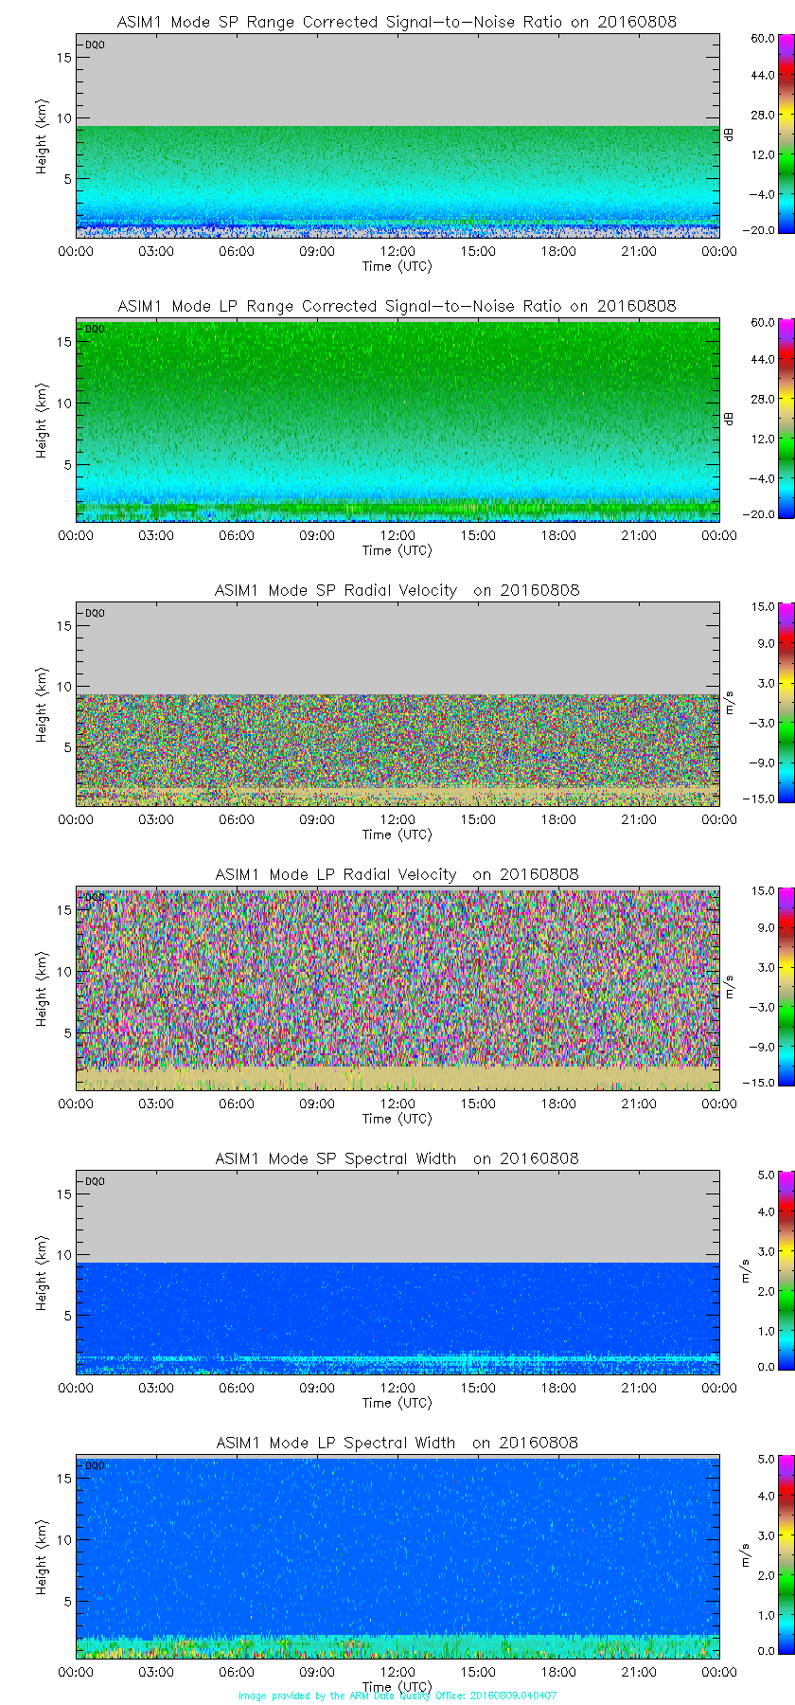This screenshot has height=1705, width=795.
Task: Click 21:00 tick under LP Radial Velocity plot
Action: (639, 1104)
